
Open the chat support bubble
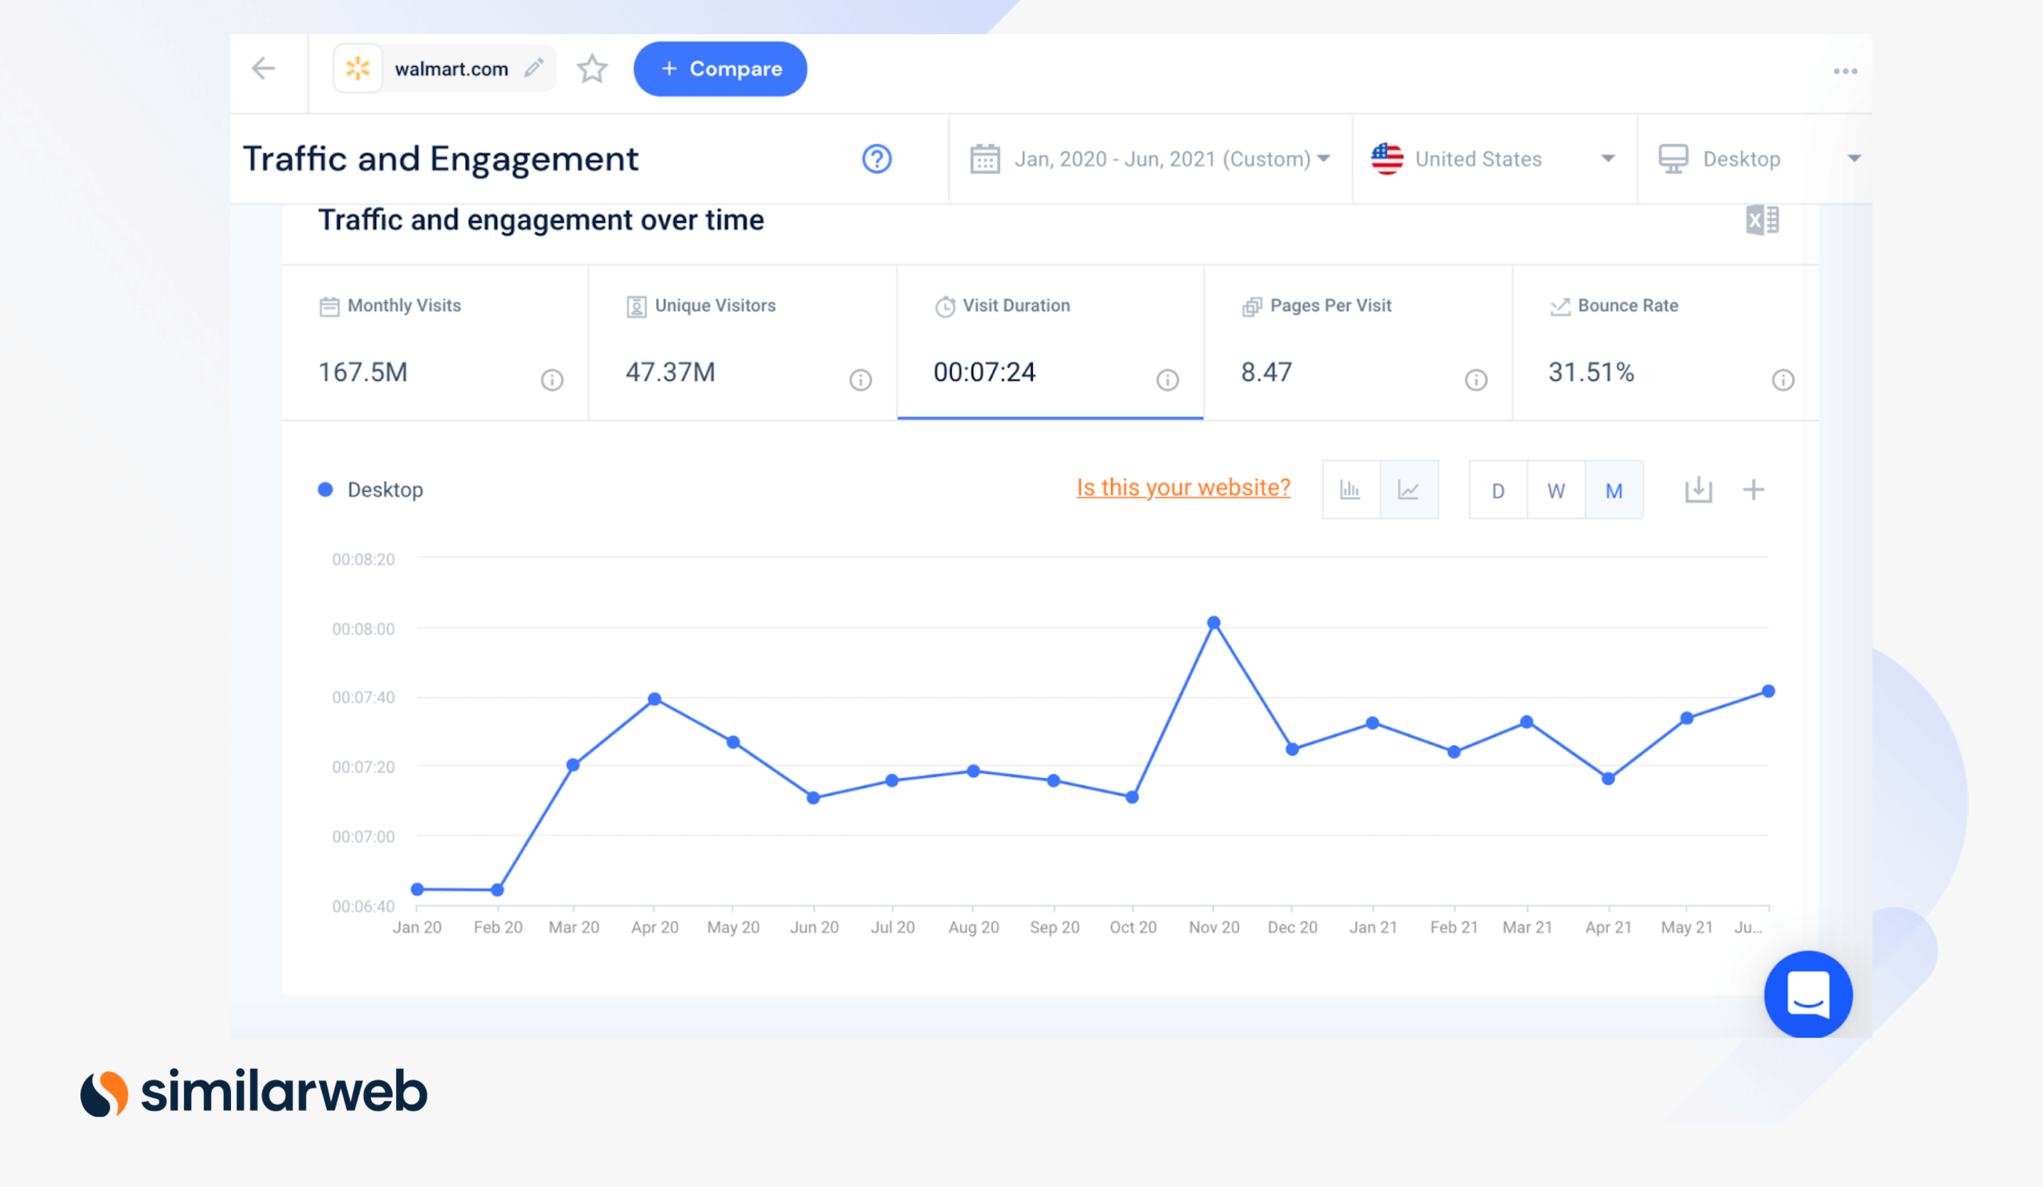[1808, 995]
